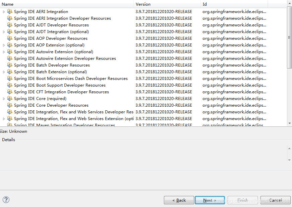Sort list by the Id column header
The width and height of the screenshot is (292, 207).
pos(234,4)
